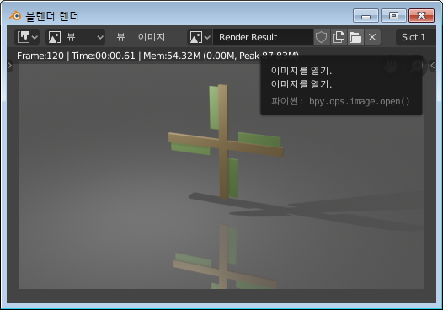Click the tooltip text bpy.ops.image.open()

pos(359,101)
